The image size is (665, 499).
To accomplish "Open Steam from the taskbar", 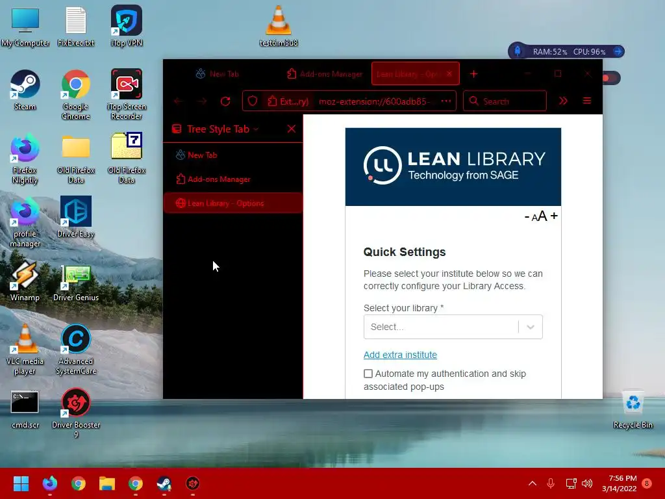I will 164,483.
